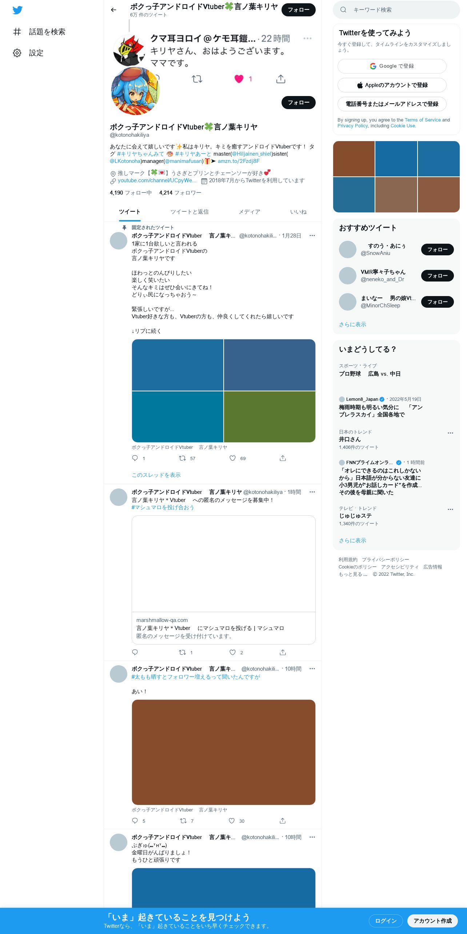Retweet icon with 7 on あい！ tweet
This screenshot has height=934, width=467.
point(183,821)
